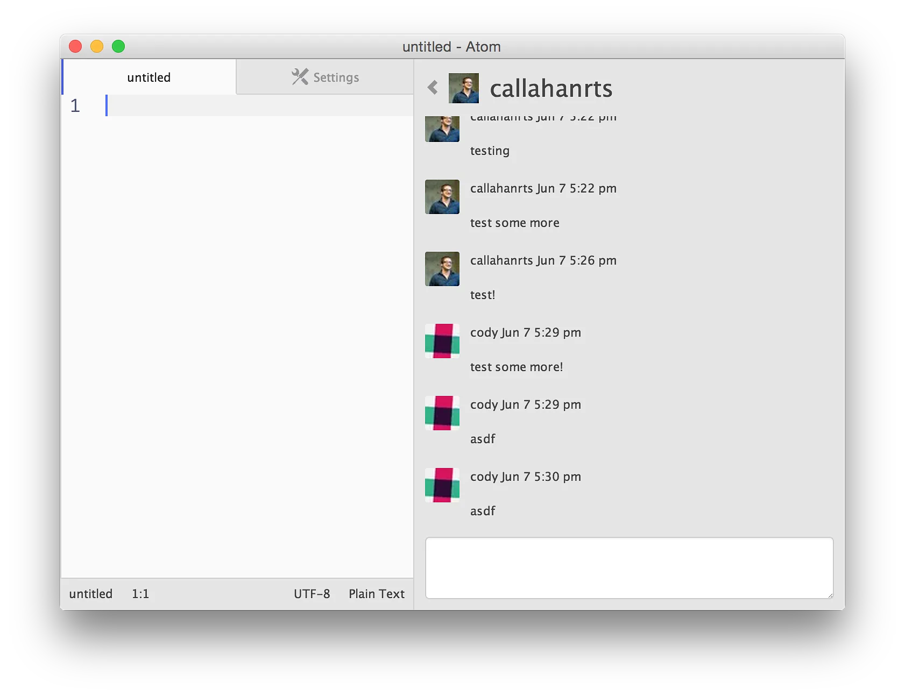
Task: Click avatar beside the 'test!' message
Action: click(x=442, y=269)
